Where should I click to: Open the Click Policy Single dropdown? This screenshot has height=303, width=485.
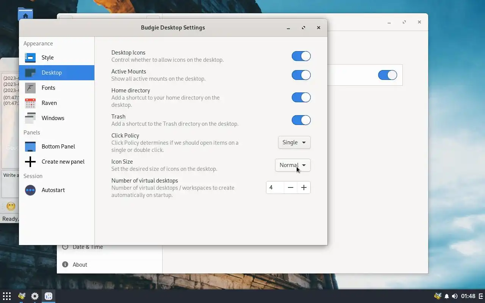pyautogui.click(x=294, y=142)
